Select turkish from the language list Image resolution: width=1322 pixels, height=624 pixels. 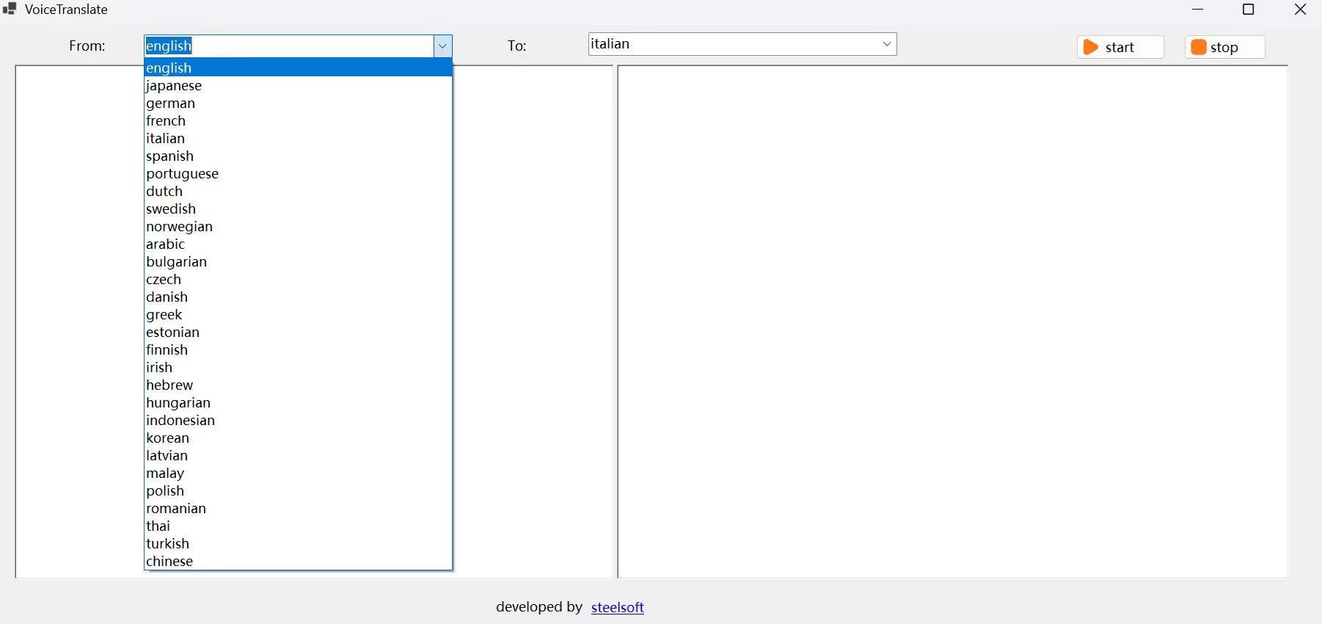298,543
